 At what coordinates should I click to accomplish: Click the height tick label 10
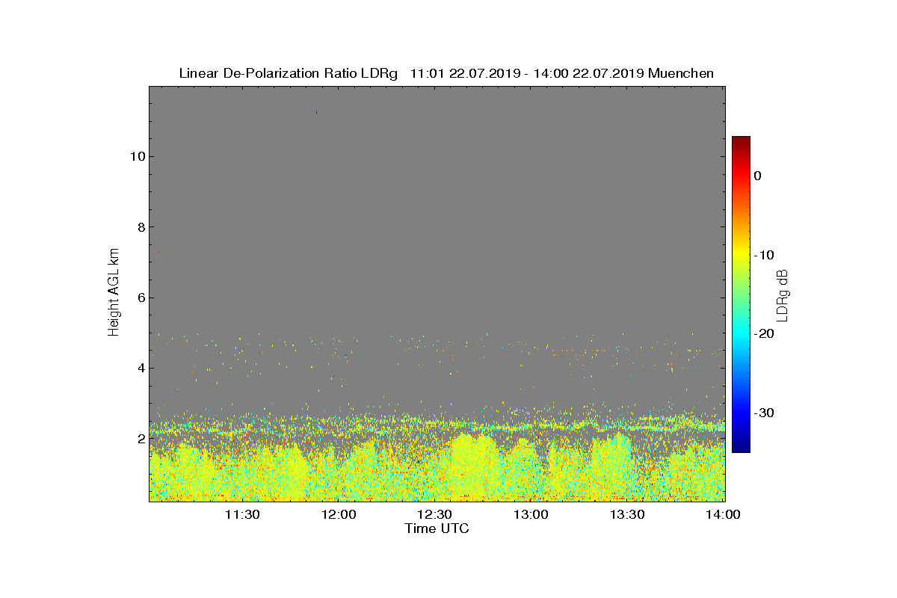click(x=137, y=156)
